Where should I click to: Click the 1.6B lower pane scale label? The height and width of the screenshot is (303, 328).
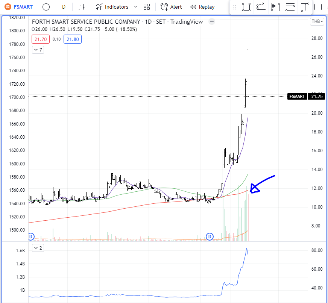pyautogui.click(x=20, y=250)
